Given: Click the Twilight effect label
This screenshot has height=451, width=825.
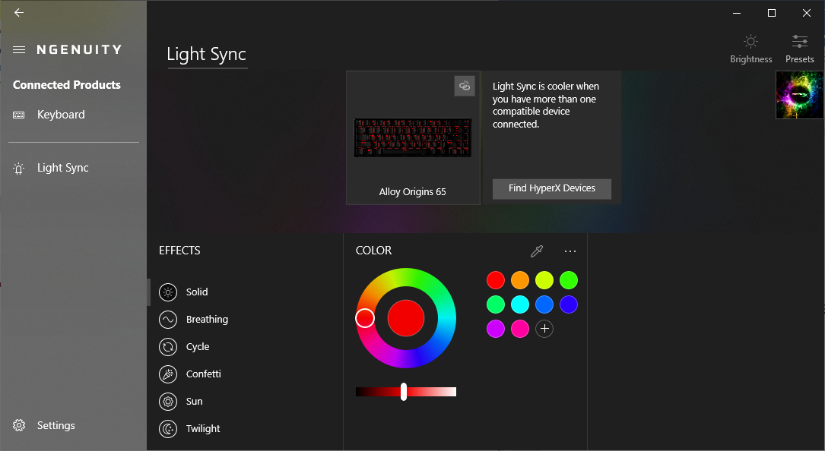Looking at the screenshot, I should pyautogui.click(x=203, y=429).
